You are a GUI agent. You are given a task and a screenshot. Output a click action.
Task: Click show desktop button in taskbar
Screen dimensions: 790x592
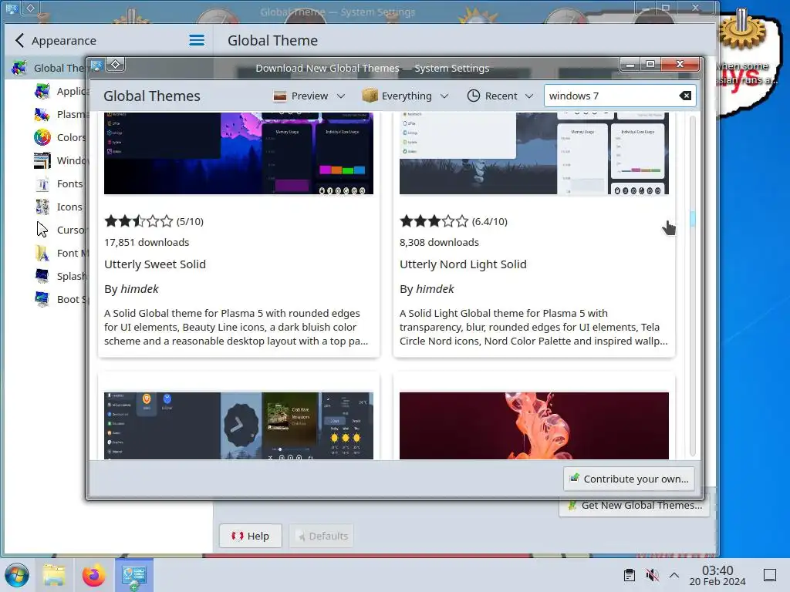coord(769,575)
